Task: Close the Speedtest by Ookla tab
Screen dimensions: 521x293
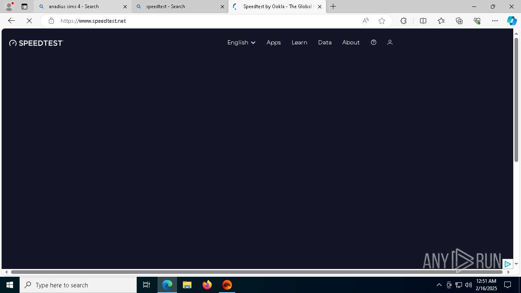Action: click(x=320, y=7)
